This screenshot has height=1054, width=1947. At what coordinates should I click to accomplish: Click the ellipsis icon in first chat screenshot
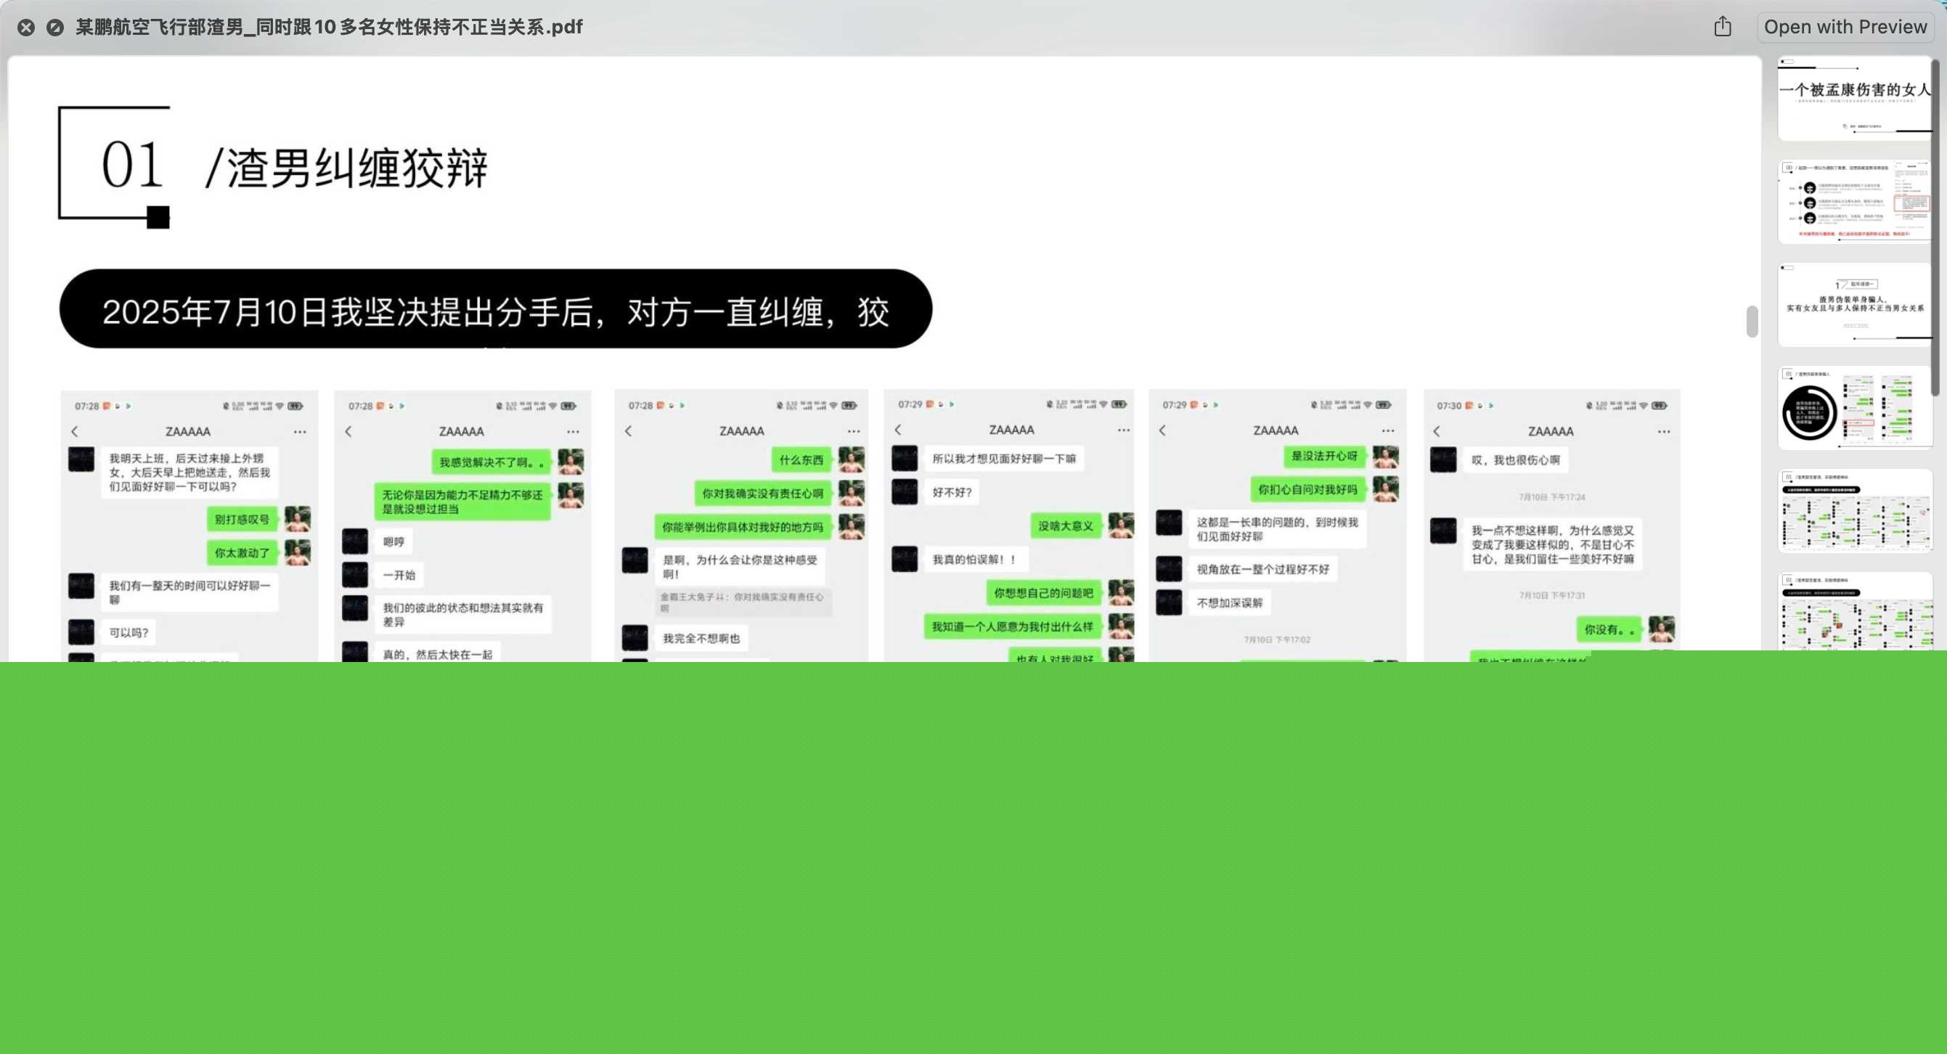[x=300, y=431]
